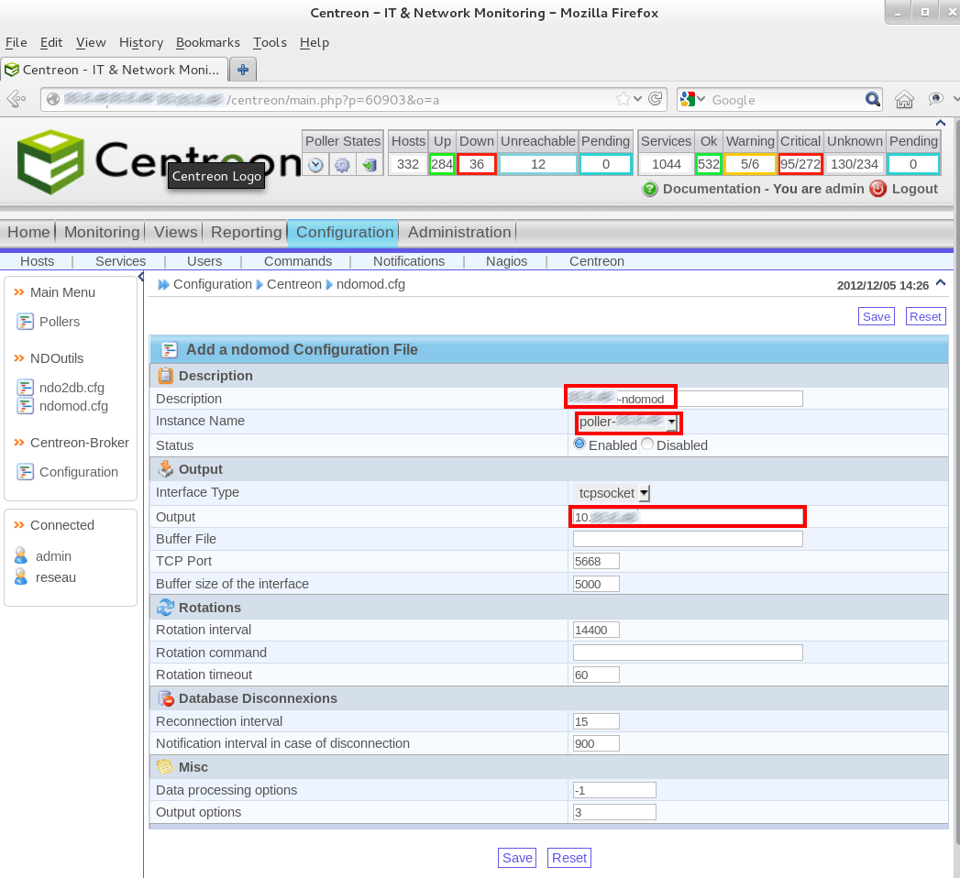The height and width of the screenshot is (878, 960).
Task: Click the Centreon home icon in toolbar
Action: [x=904, y=99]
